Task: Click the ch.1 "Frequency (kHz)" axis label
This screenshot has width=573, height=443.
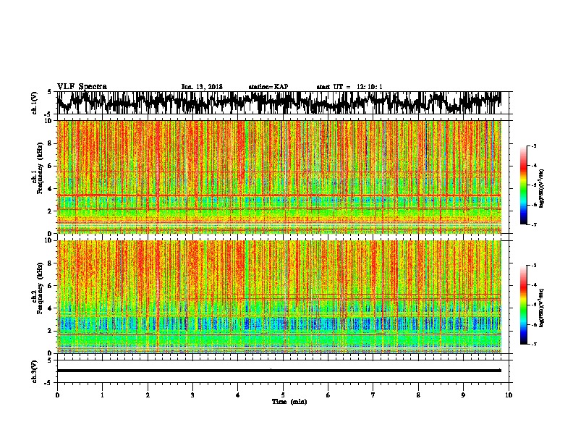Action: pos(40,168)
